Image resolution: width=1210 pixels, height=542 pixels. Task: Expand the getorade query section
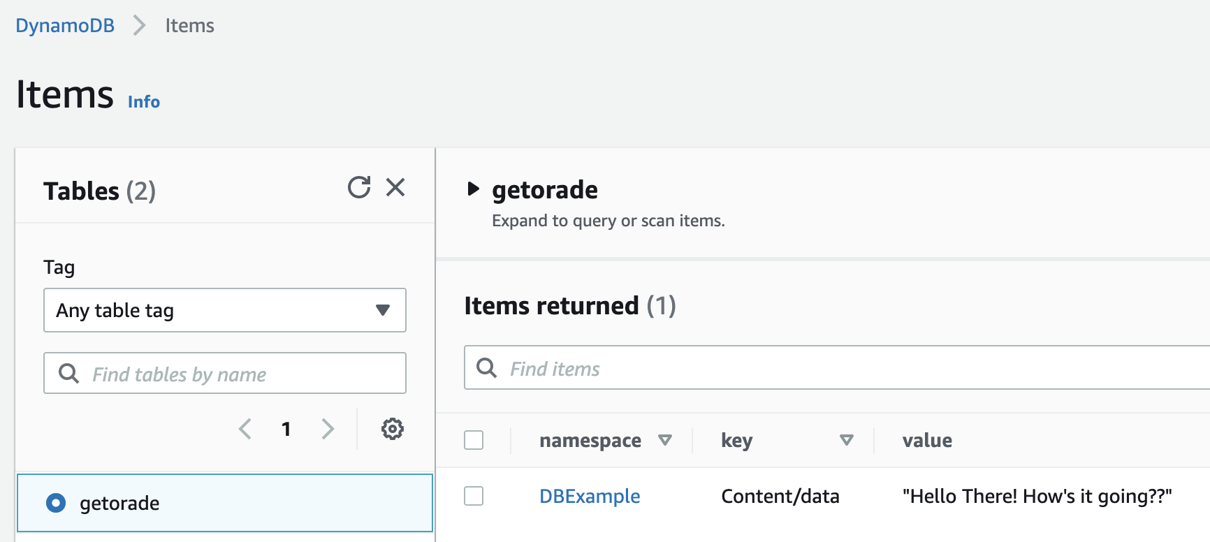click(473, 189)
